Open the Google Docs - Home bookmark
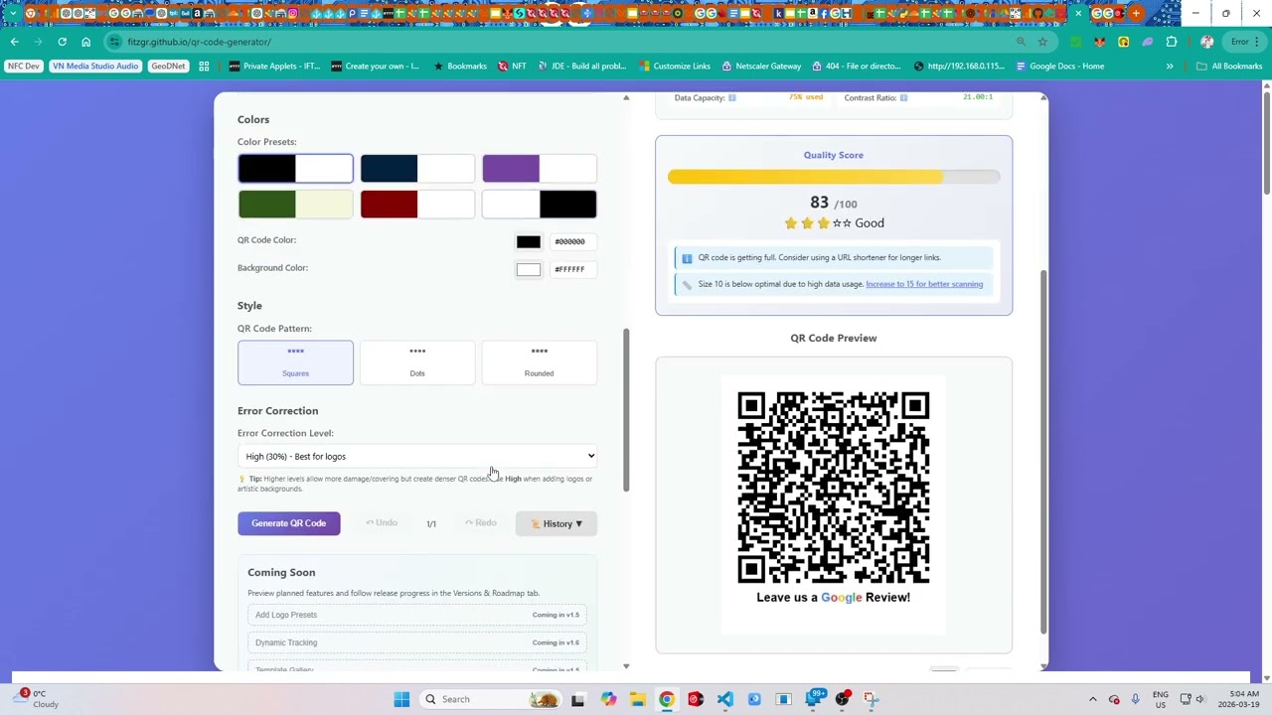 [x=1060, y=67]
